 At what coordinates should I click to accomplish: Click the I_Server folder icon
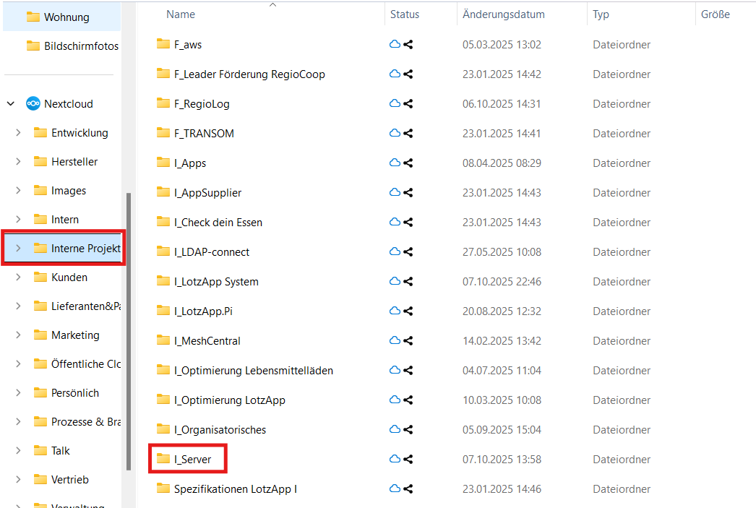[163, 459]
